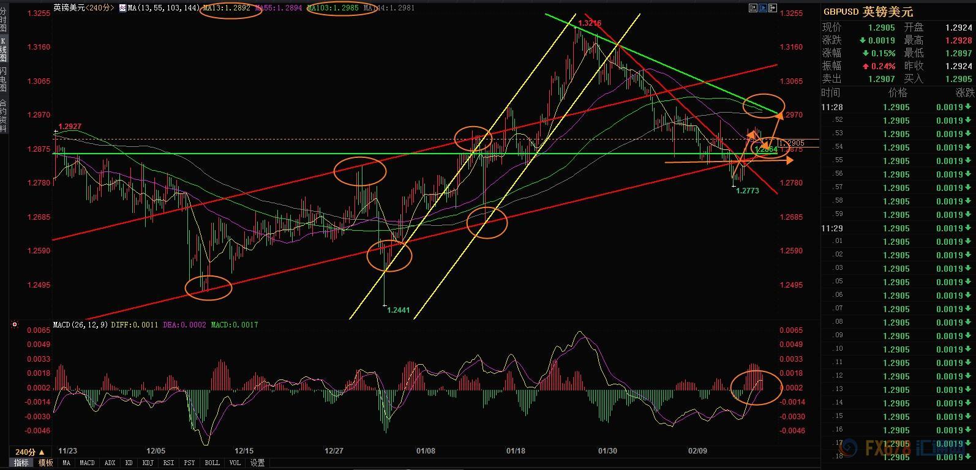This screenshot has width=976, height=470.
Task: Apply the ADX indicator
Action: 110,463
